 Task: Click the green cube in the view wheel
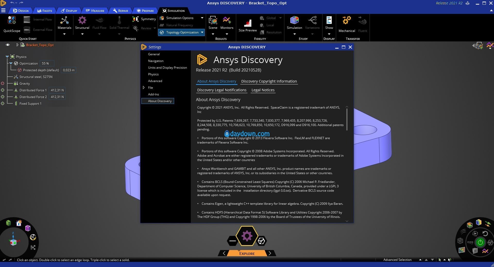(x=8, y=223)
